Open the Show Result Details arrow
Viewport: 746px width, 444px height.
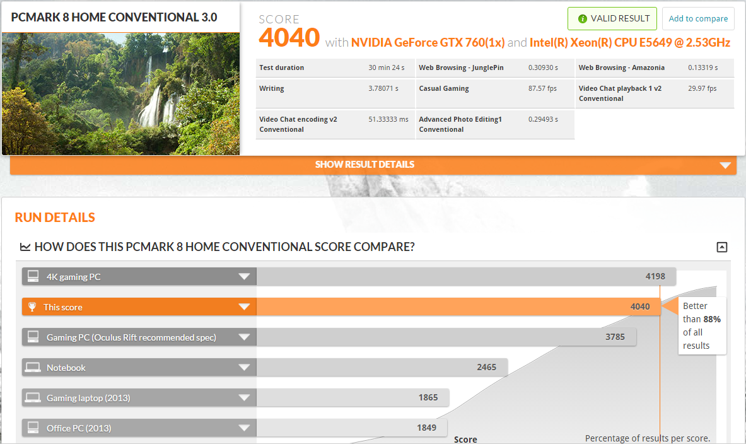click(x=725, y=165)
